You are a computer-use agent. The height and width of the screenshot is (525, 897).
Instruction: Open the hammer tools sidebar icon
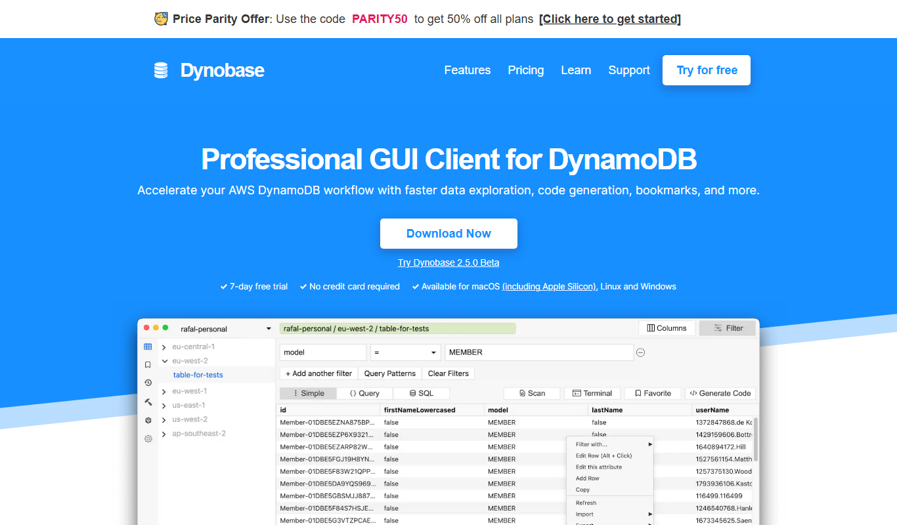coord(148,402)
